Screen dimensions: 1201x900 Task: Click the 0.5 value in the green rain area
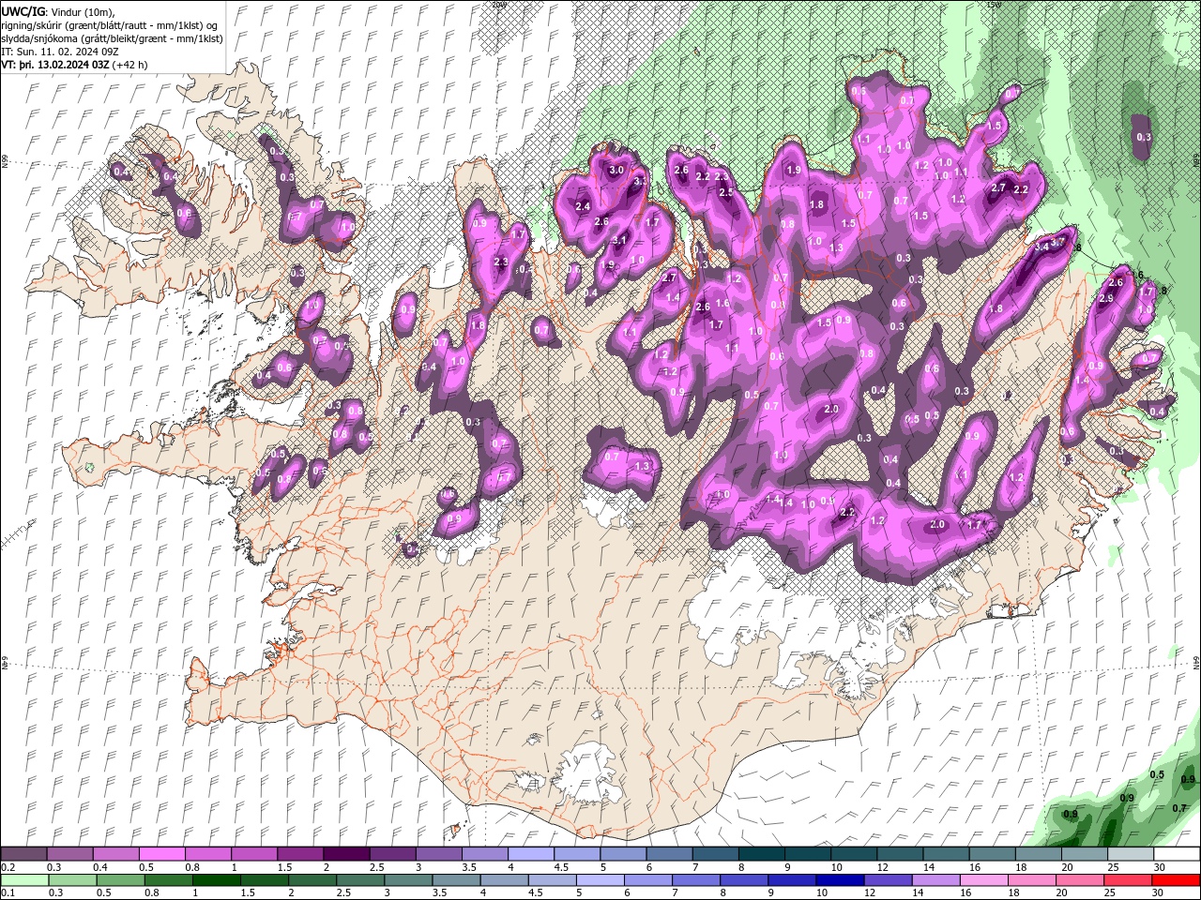click(x=1157, y=774)
